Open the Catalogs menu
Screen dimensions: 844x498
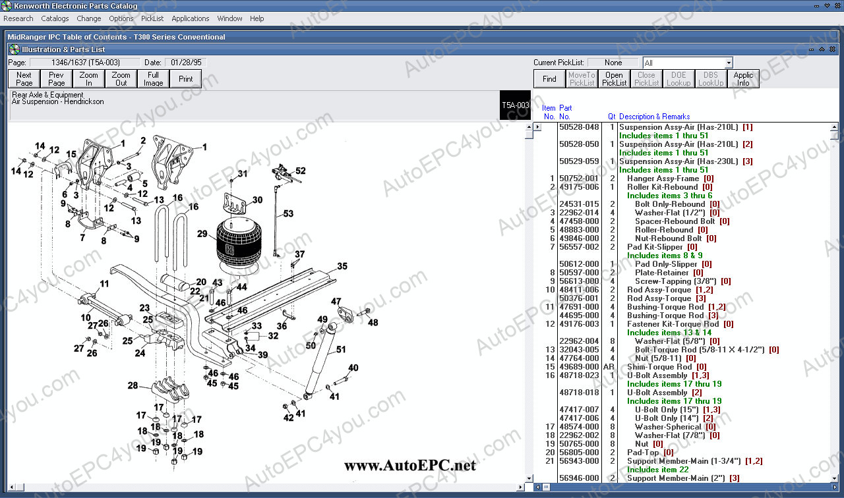(55, 18)
